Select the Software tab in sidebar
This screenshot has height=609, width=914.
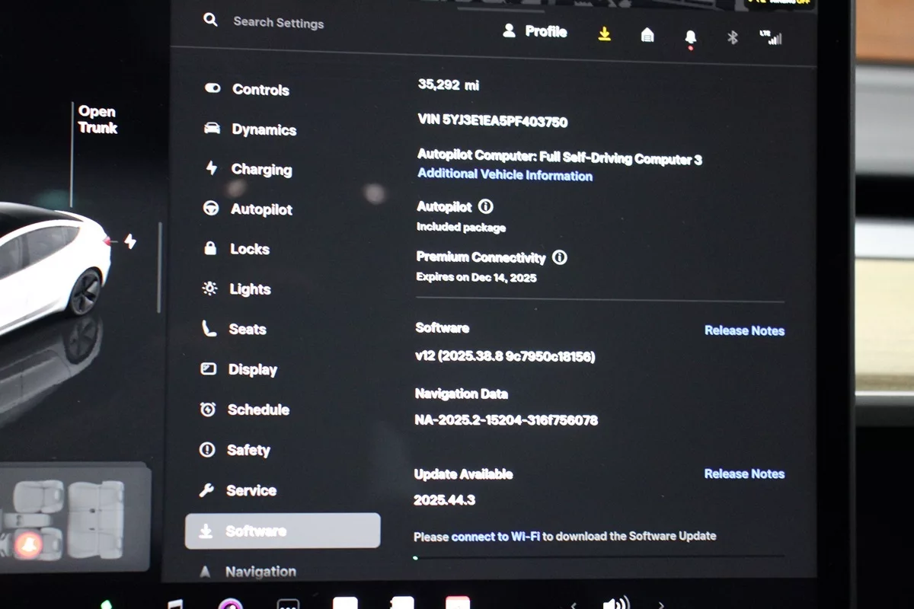coord(282,531)
